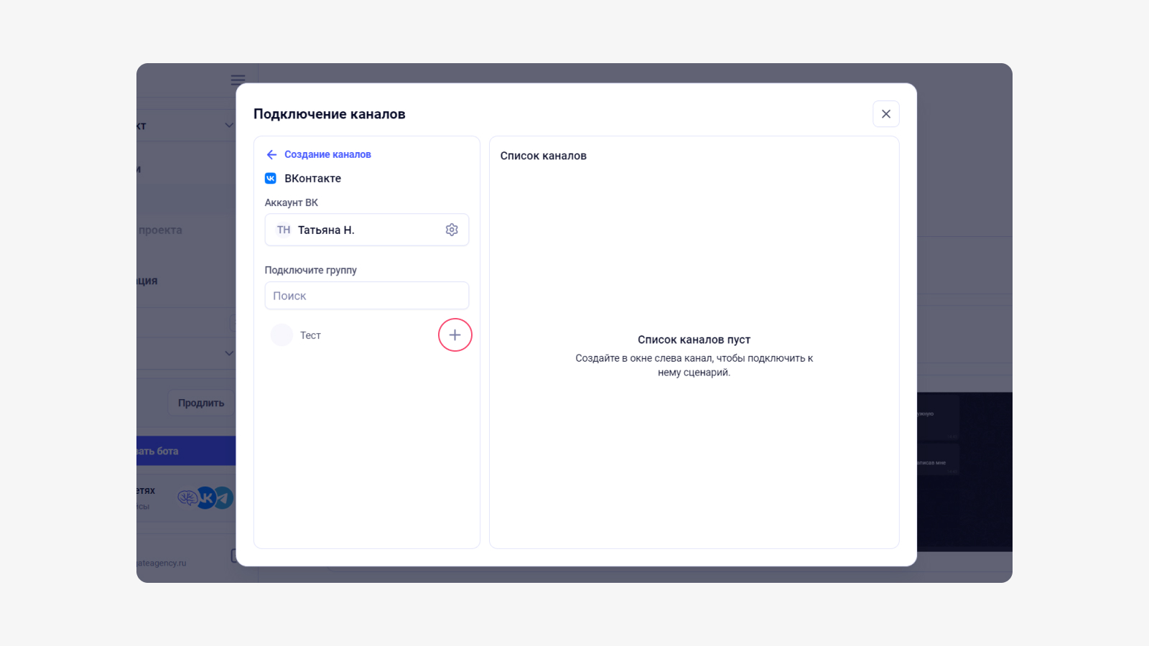Click the back arrow beside Создание каналов
Viewport: 1149px width, 646px height.
pyautogui.click(x=271, y=154)
